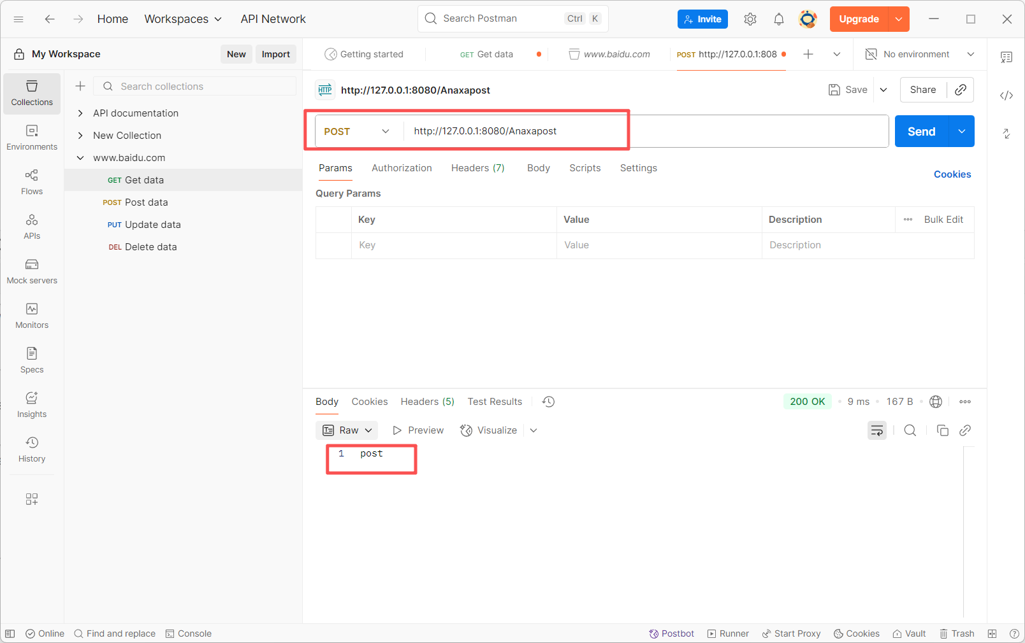Switch to the Headers (7) request tab
This screenshot has width=1025, height=643.
pos(477,168)
